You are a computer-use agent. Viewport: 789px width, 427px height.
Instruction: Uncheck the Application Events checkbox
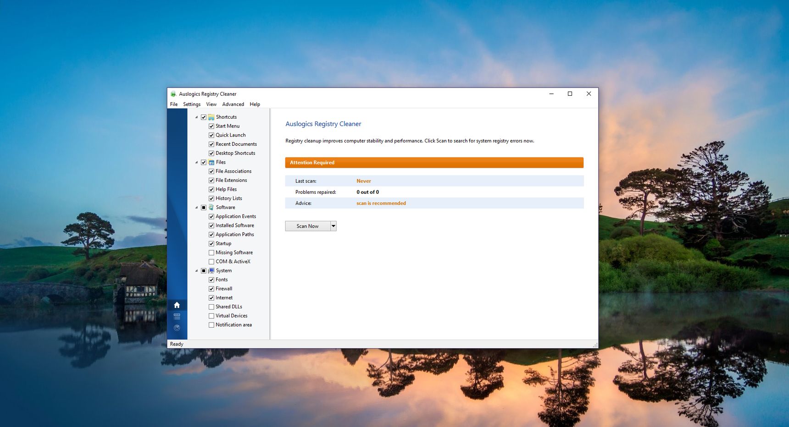click(211, 217)
